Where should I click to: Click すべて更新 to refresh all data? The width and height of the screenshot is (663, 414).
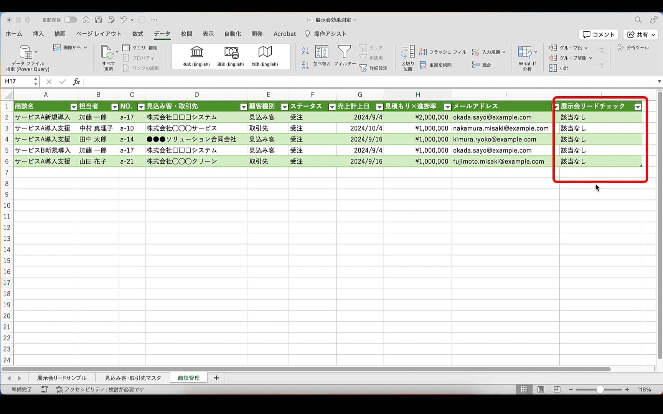109,58
